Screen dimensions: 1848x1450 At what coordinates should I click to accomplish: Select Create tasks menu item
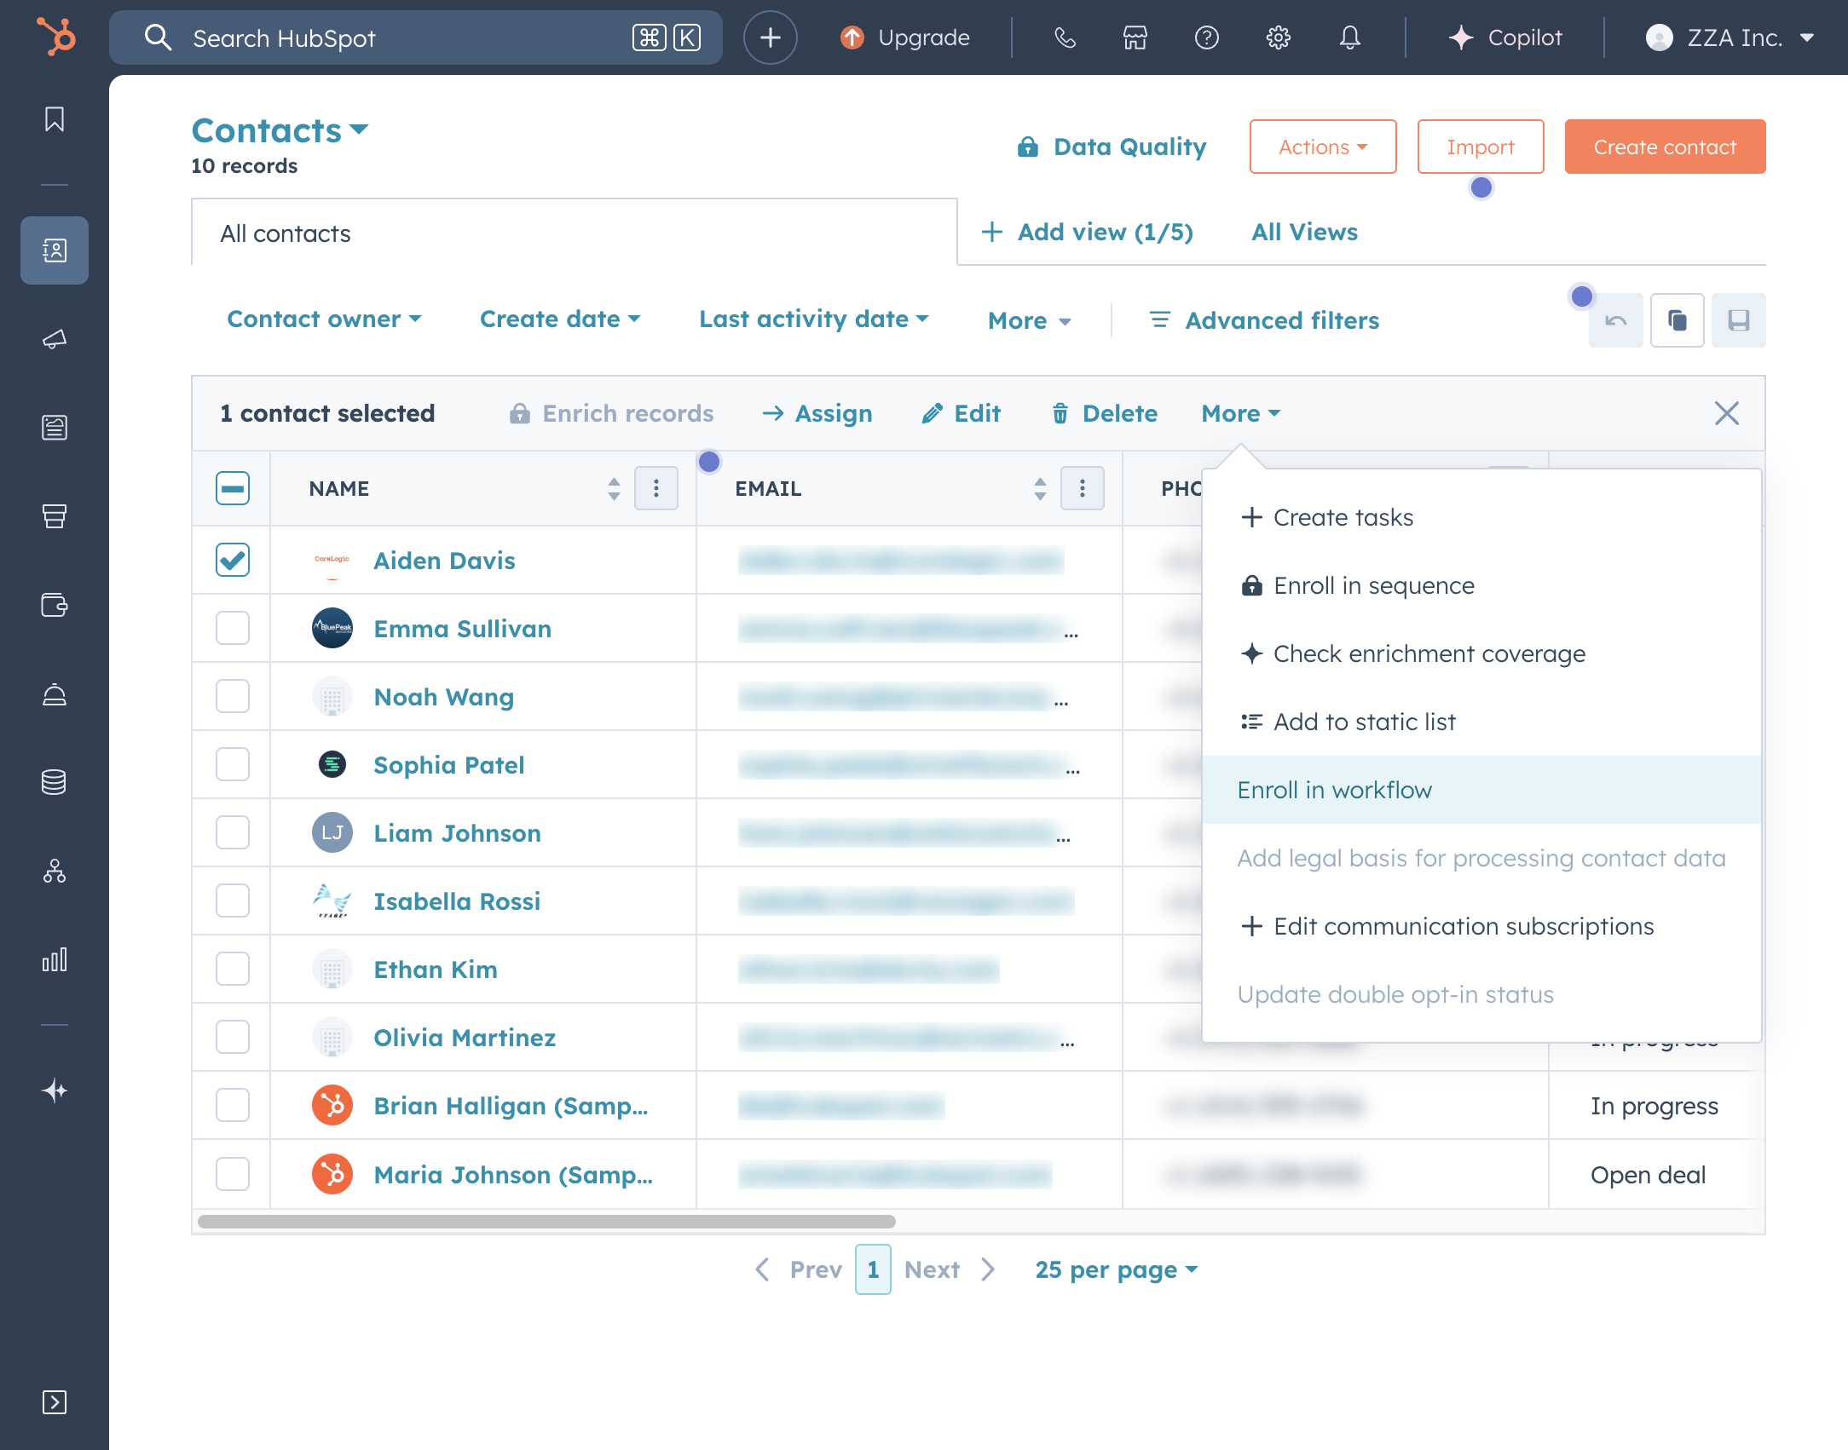[1481, 517]
